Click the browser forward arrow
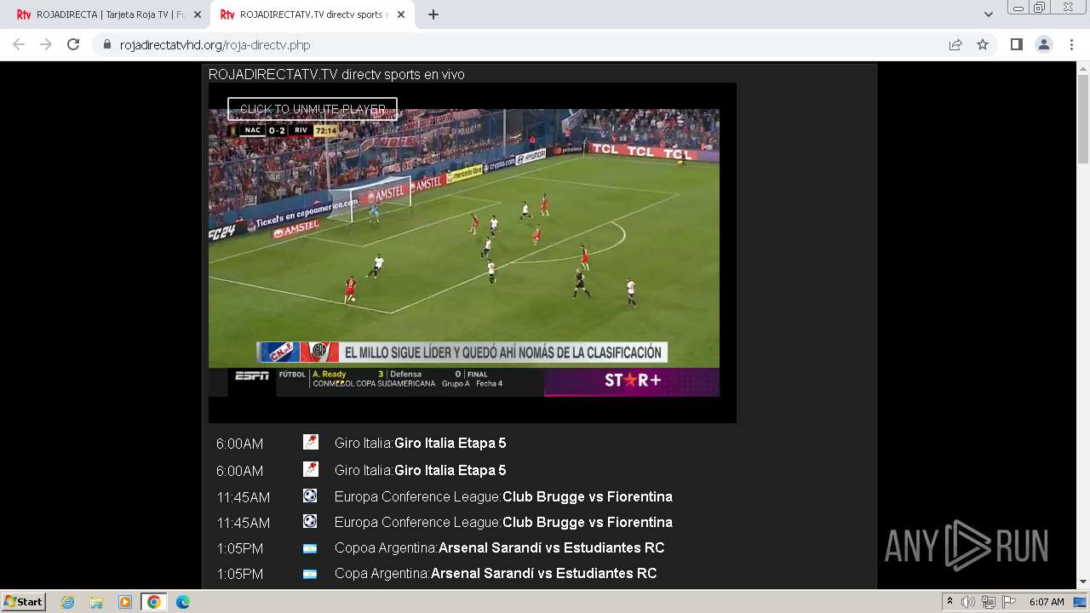The width and height of the screenshot is (1090, 613). click(46, 45)
